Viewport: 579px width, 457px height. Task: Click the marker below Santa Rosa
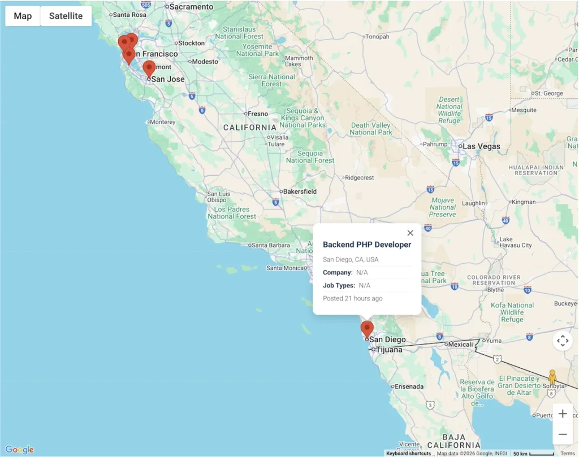(x=124, y=41)
